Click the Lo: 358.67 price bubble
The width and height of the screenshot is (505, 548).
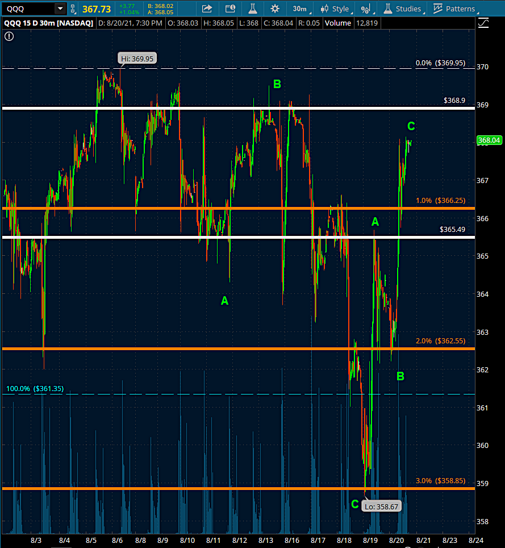pos(382,504)
